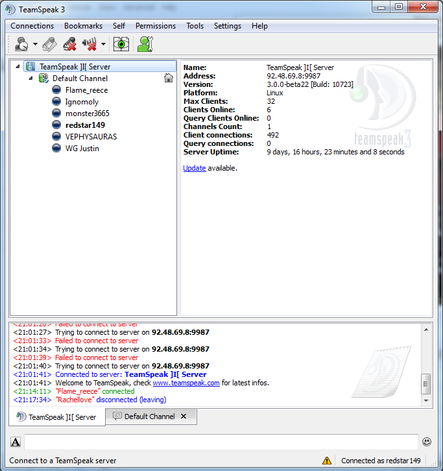Click the Update link in the server info

[x=195, y=168]
